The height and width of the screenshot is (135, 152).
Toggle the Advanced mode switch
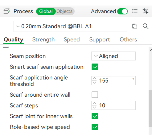tap(122, 11)
